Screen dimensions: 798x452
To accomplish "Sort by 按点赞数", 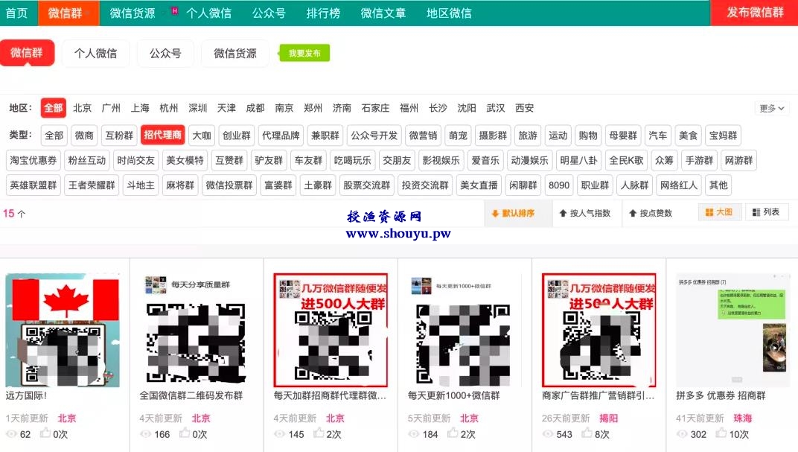I will coord(651,213).
